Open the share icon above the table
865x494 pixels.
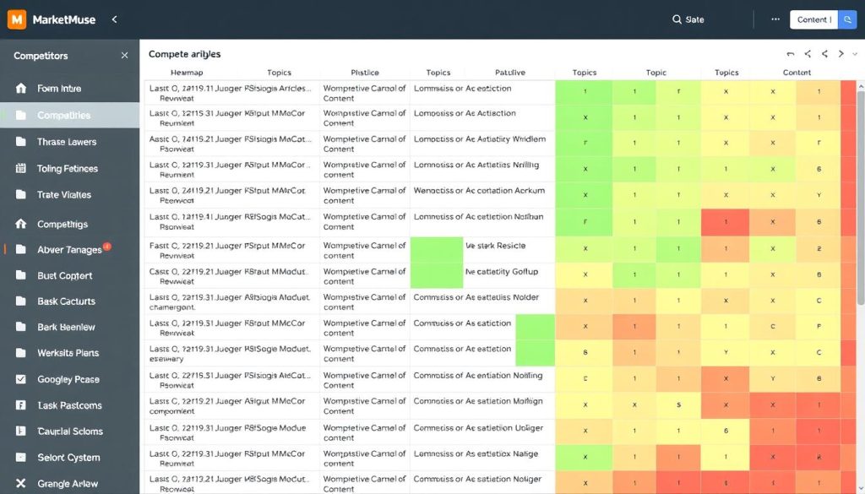pyautogui.click(x=808, y=53)
